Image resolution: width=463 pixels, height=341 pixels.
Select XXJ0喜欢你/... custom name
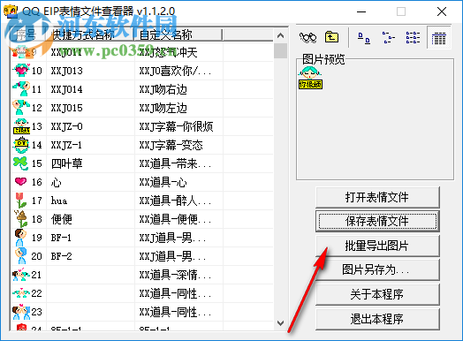click(176, 71)
